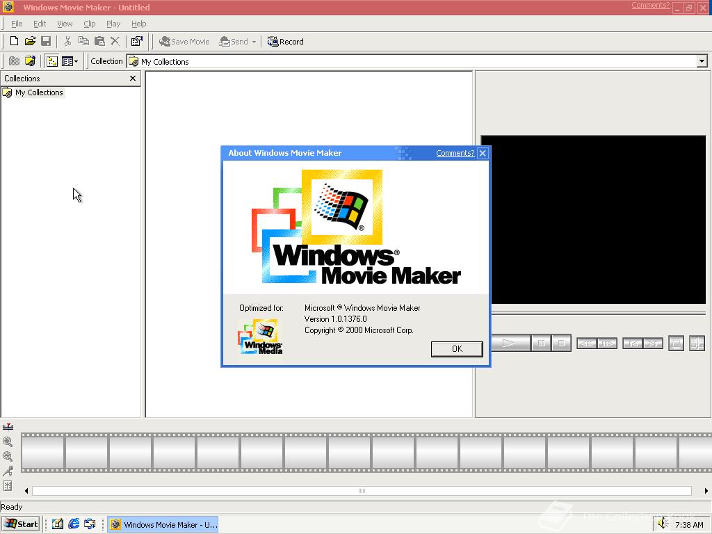Click the Play button in the monitor
The height and width of the screenshot is (534, 712).
(509, 343)
